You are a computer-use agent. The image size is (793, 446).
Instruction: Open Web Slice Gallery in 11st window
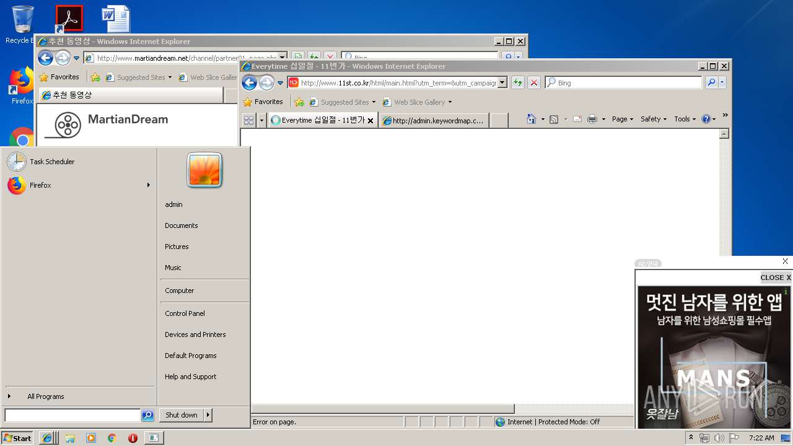point(417,102)
